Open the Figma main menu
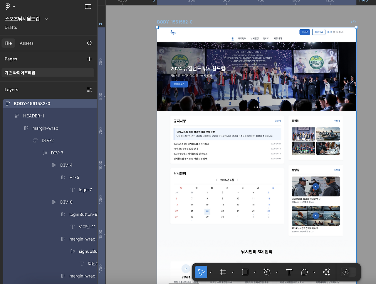The image size is (376, 284). [x=10, y=6]
